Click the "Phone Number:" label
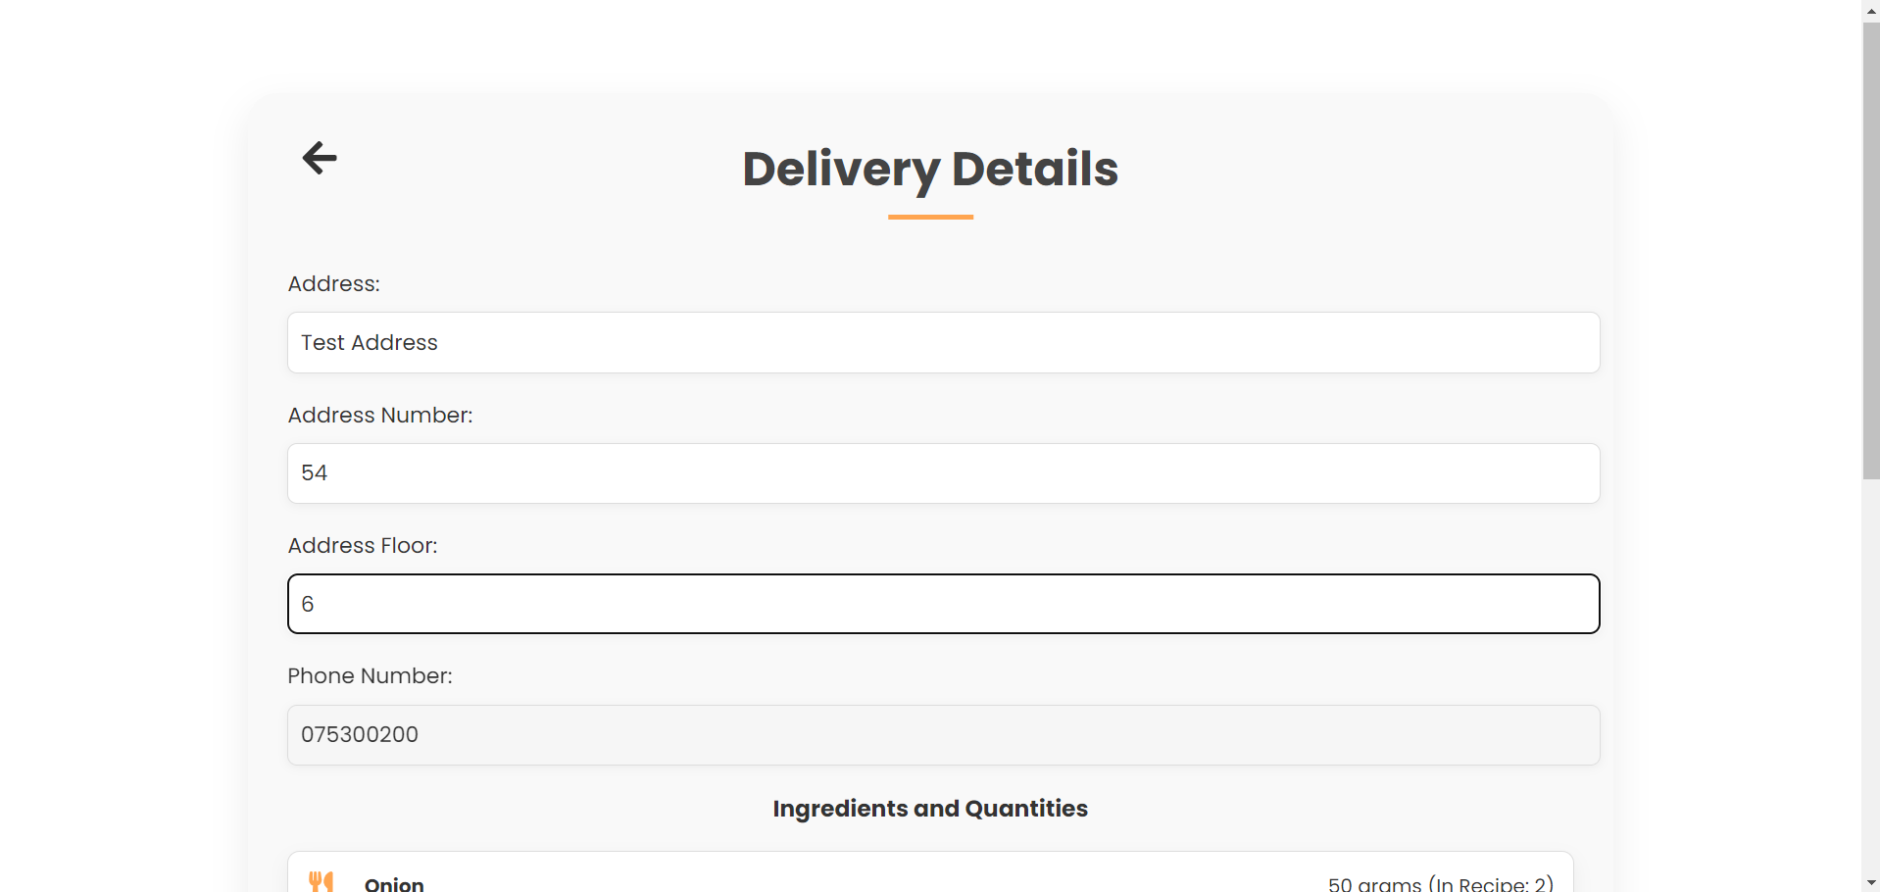 [370, 676]
